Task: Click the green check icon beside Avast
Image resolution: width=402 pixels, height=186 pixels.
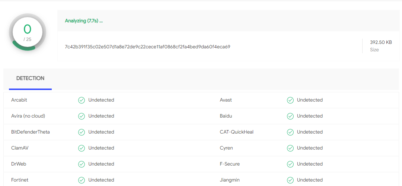Action: 290,100
